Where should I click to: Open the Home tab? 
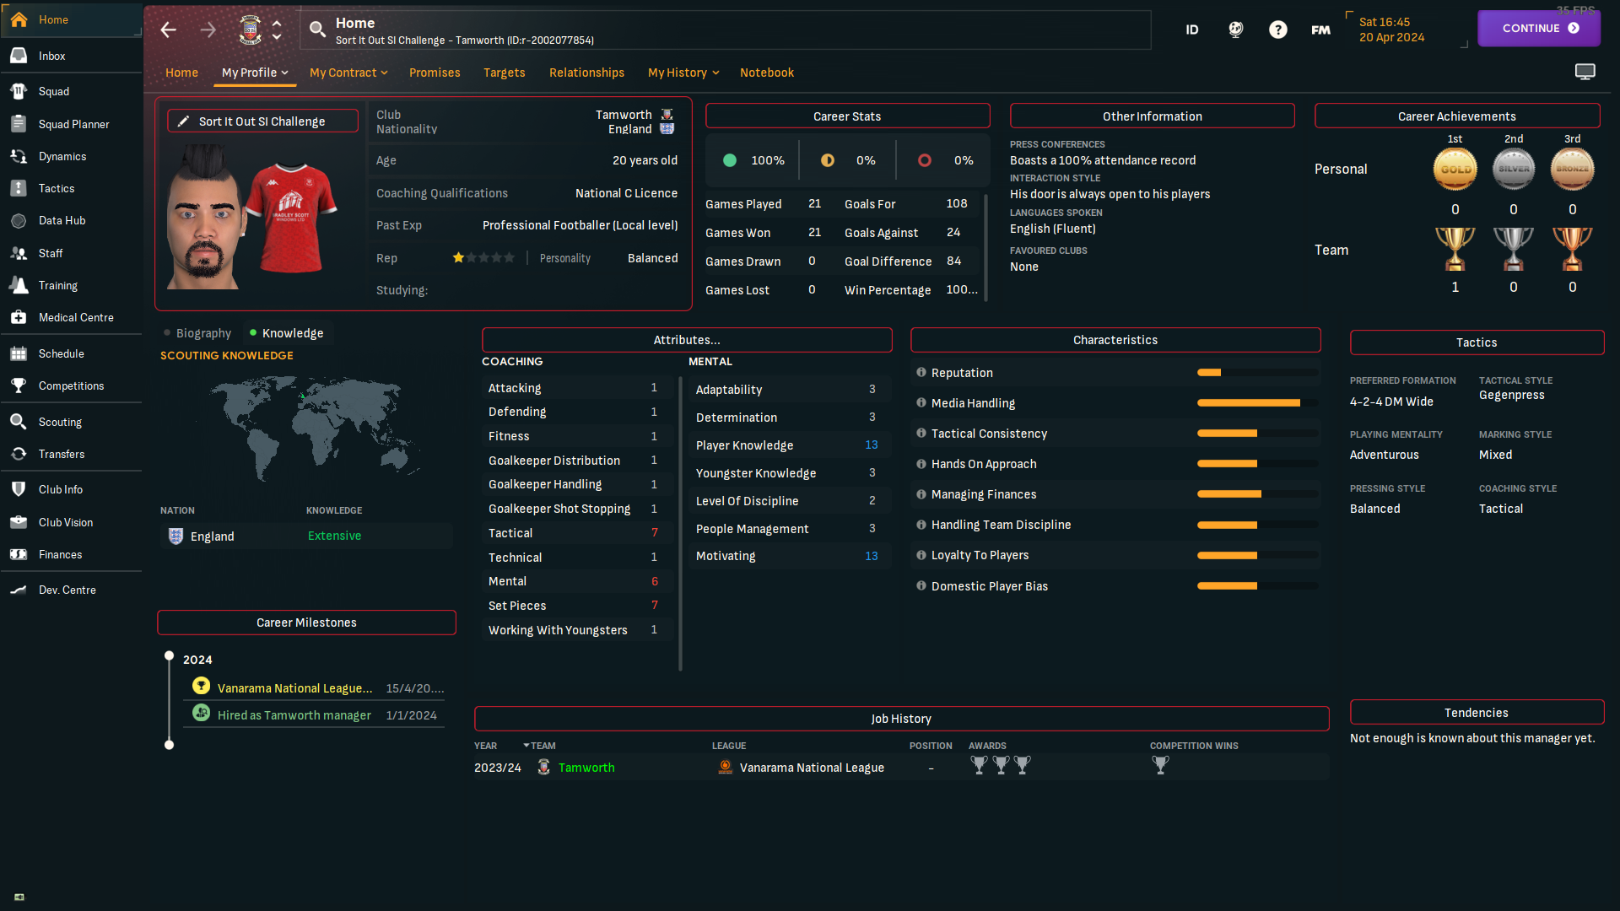(181, 73)
